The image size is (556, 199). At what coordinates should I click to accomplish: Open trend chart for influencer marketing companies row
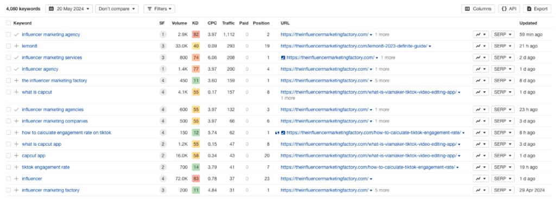(x=481, y=121)
